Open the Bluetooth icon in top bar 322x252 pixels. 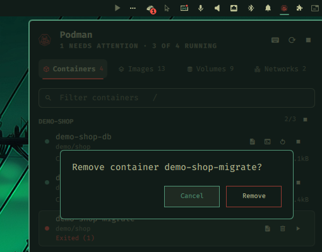pyautogui.click(x=251, y=8)
